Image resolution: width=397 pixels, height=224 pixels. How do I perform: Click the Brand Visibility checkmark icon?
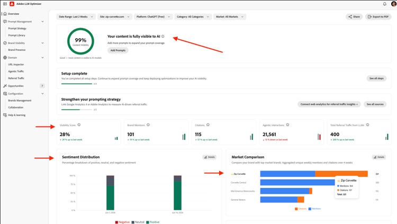[x=5, y=43]
